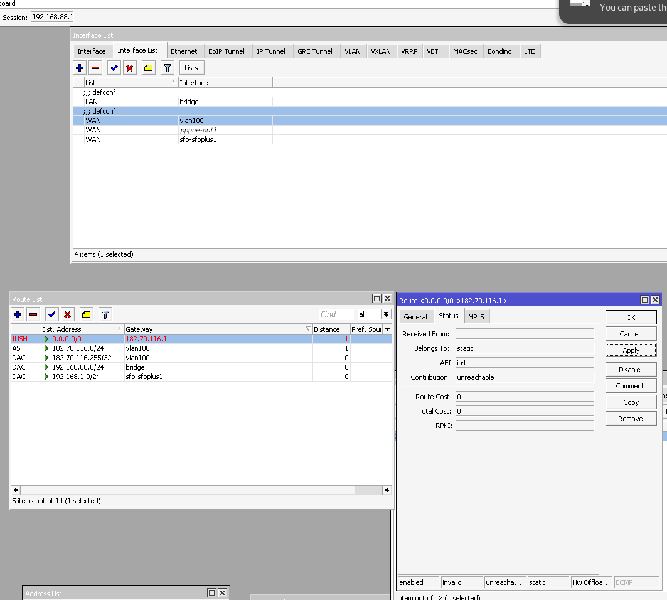Click the Route List horizontal scrollbar

pyautogui.click(x=188, y=490)
